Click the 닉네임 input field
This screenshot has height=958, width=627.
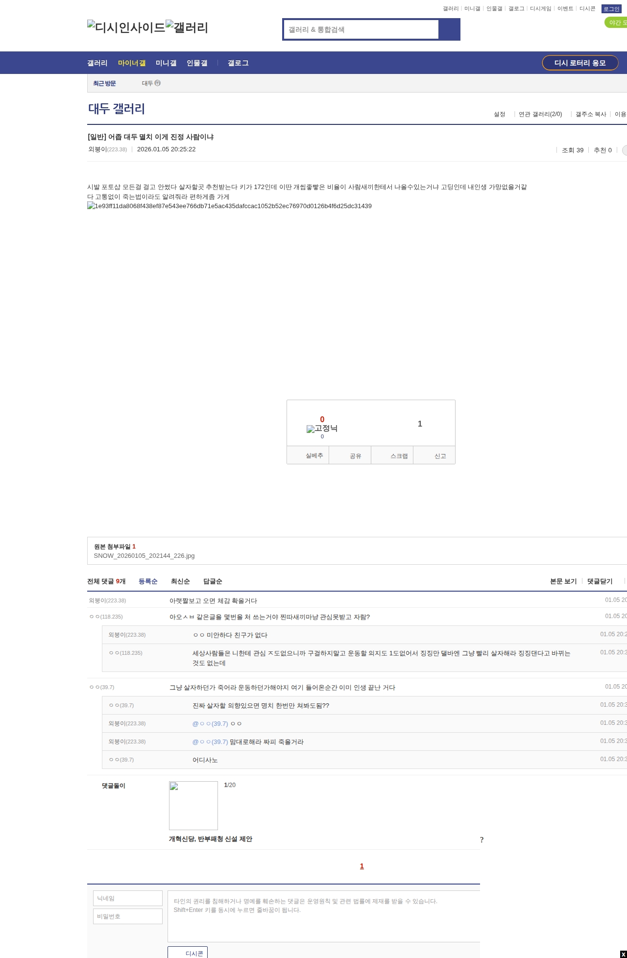click(x=128, y=898)
